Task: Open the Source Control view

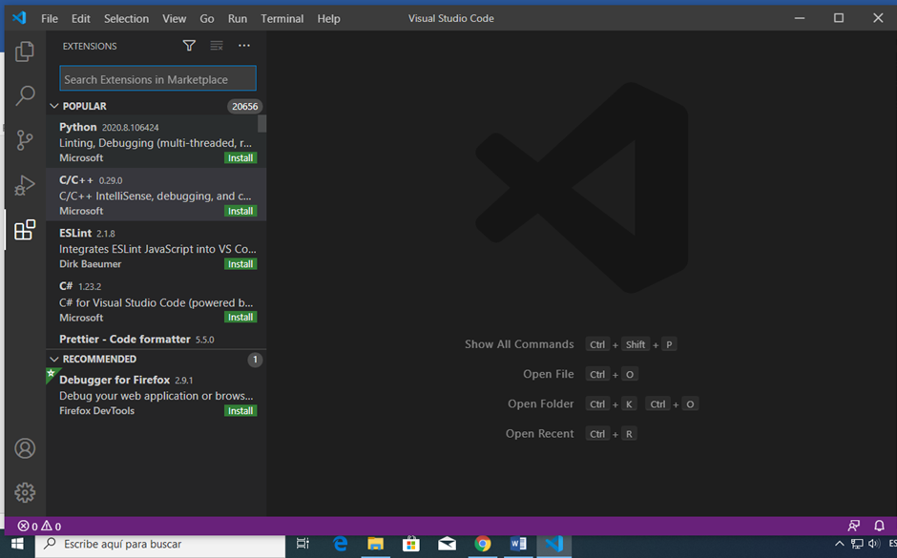Action: click(x=25, y=140)
